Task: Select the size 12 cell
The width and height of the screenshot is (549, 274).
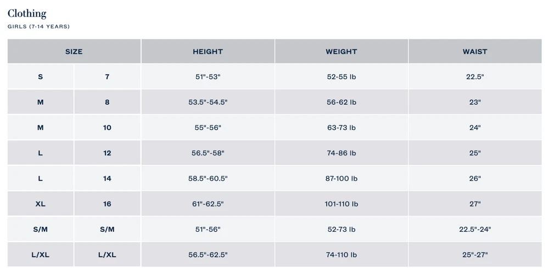Action: tap(107, 153)
